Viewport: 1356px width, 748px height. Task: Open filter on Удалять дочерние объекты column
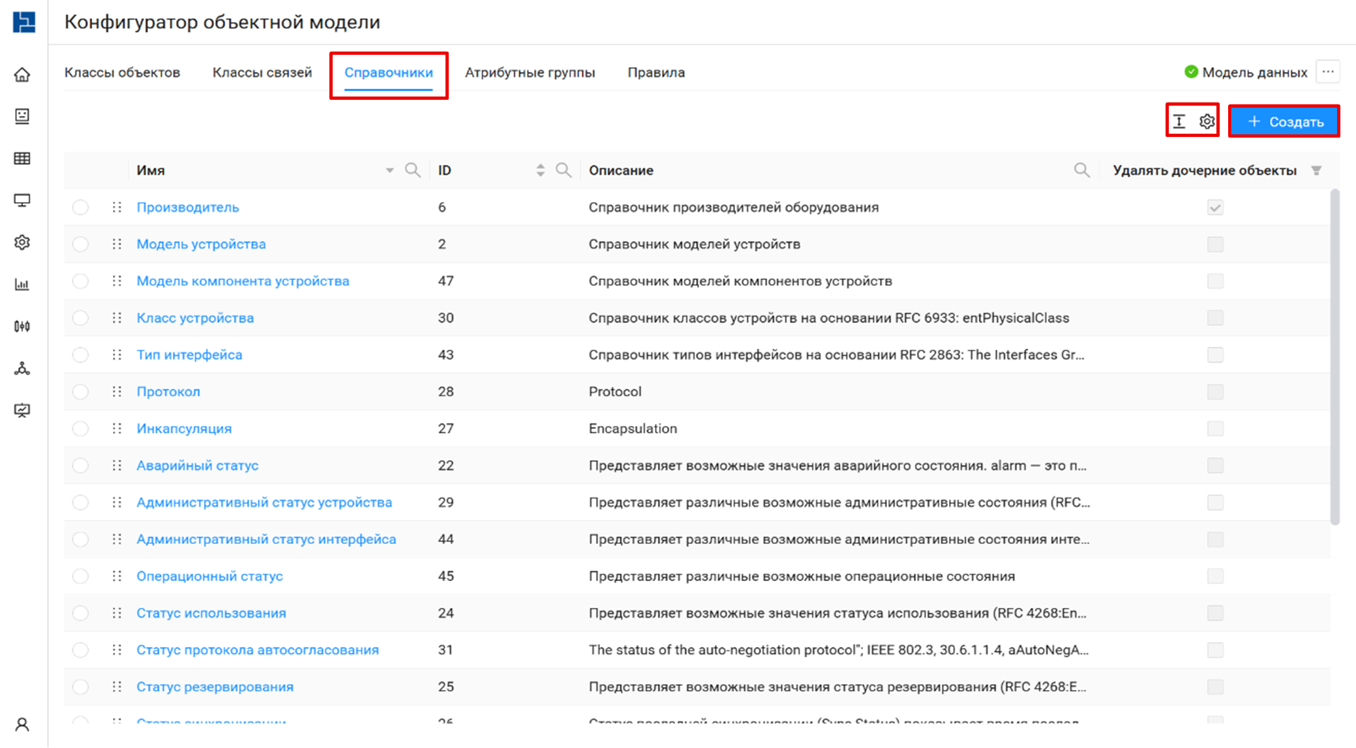point(1316,170)
